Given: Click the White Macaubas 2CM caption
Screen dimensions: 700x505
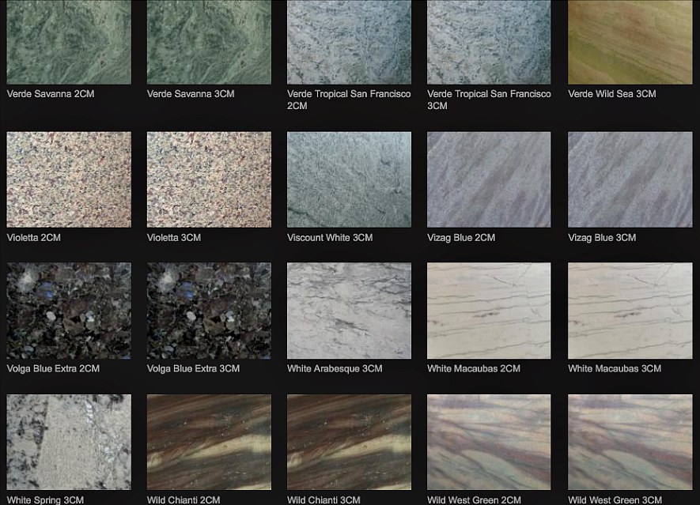Looking at the screenshot, I should (474, 369).
